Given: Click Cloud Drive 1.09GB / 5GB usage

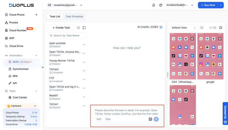Looking at the screenshot, I should point(21,125).
